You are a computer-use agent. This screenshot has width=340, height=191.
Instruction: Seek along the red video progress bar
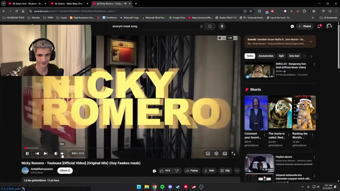click(131, 148)
